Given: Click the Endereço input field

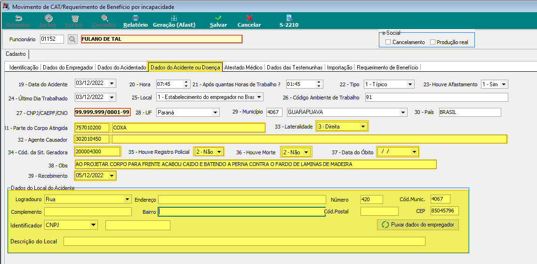Looking at the screenshot, I should pyautogui.click(x=242, y=200).
